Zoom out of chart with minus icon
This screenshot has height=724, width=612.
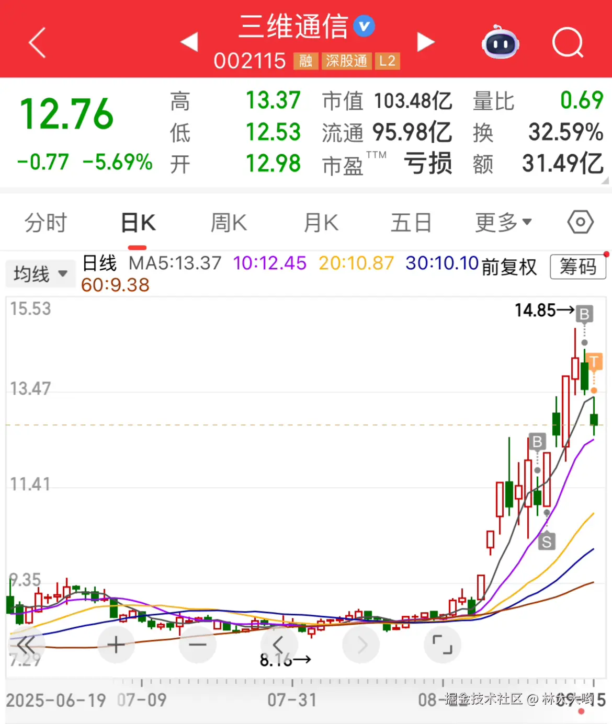pyautogui.click(x=198, y=645)
